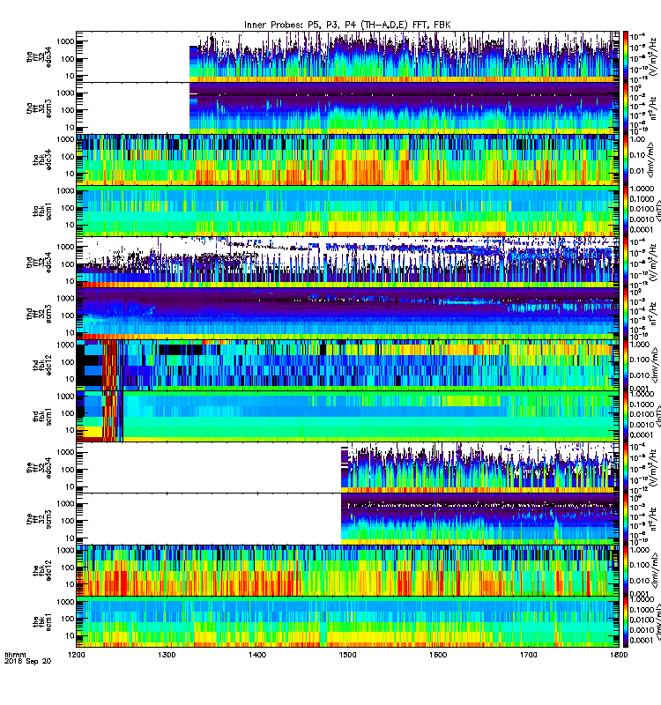Click the "100" tick of thd fbk edc12 panel

pos(68,362)
